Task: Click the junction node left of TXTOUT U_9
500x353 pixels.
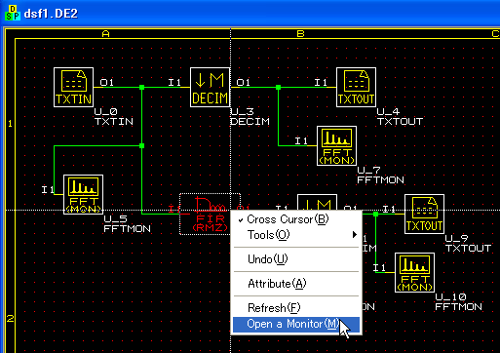Action: 375,214
